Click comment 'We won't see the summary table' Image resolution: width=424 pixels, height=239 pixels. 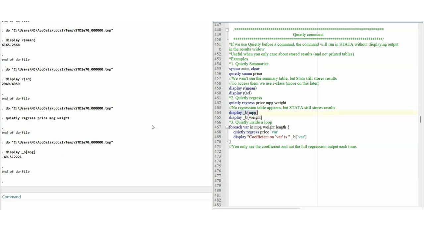coord(283,79)
